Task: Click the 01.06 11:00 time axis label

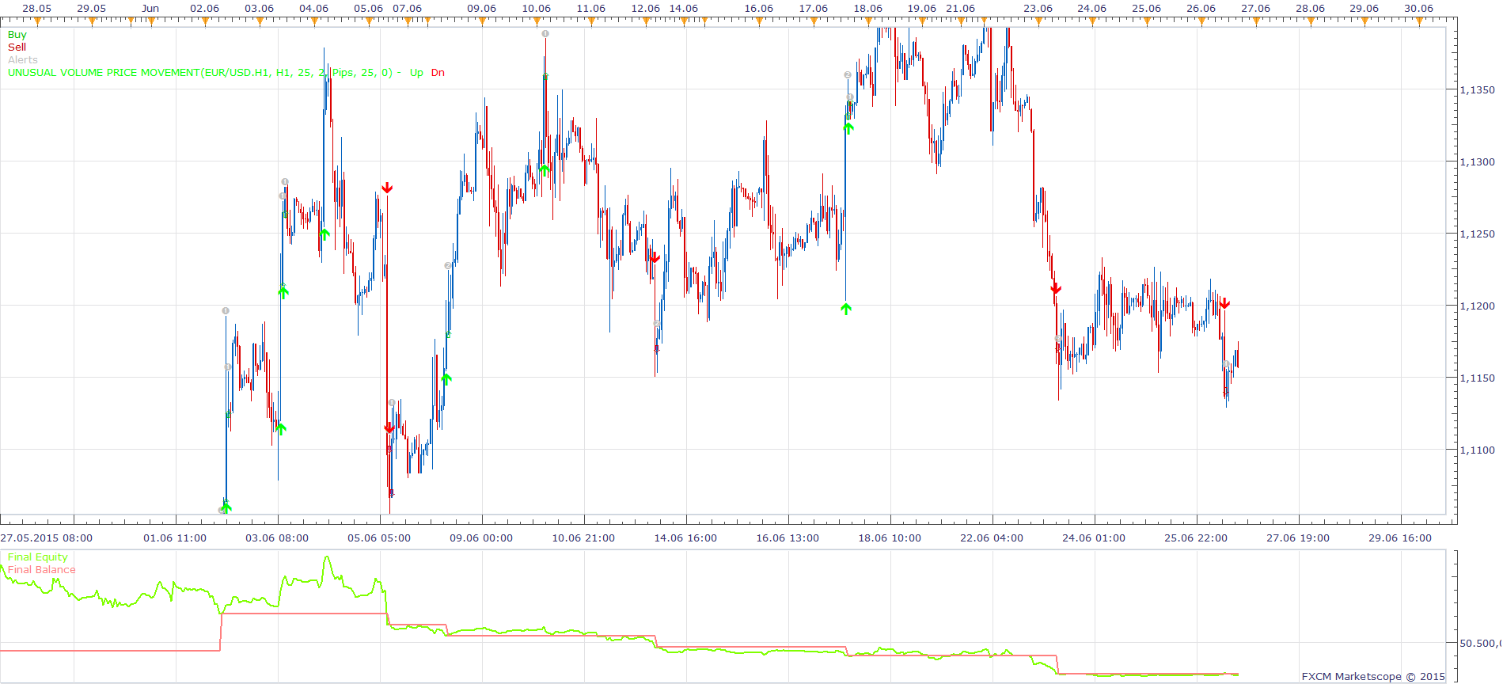Action: pyautogui.click(x=175, y=538)
